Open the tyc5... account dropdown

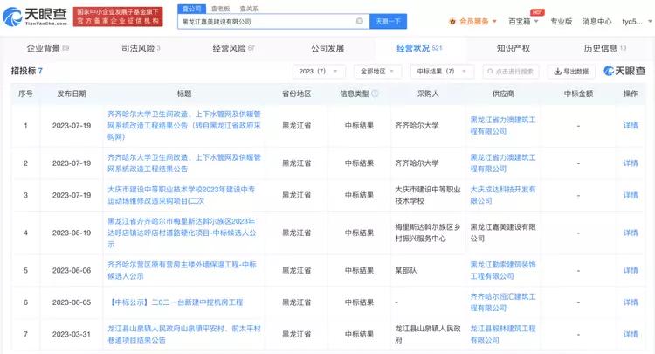(637, 21)
